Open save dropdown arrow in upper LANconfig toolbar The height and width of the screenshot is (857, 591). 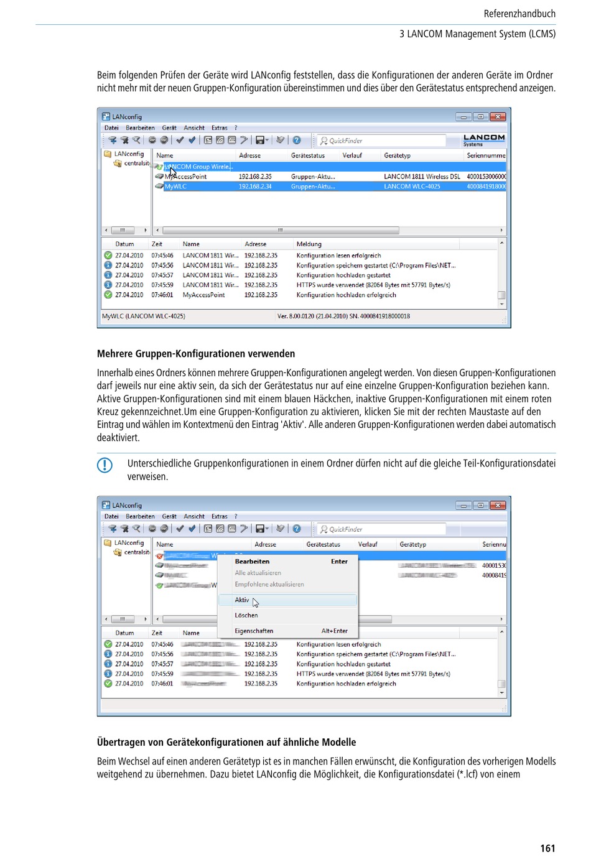tap(268, 141)
